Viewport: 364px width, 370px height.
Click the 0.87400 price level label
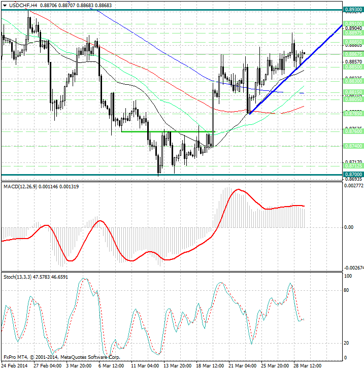coord(353,146)
